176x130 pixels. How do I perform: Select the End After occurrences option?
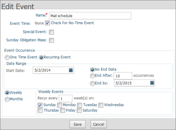coord(92,76)
